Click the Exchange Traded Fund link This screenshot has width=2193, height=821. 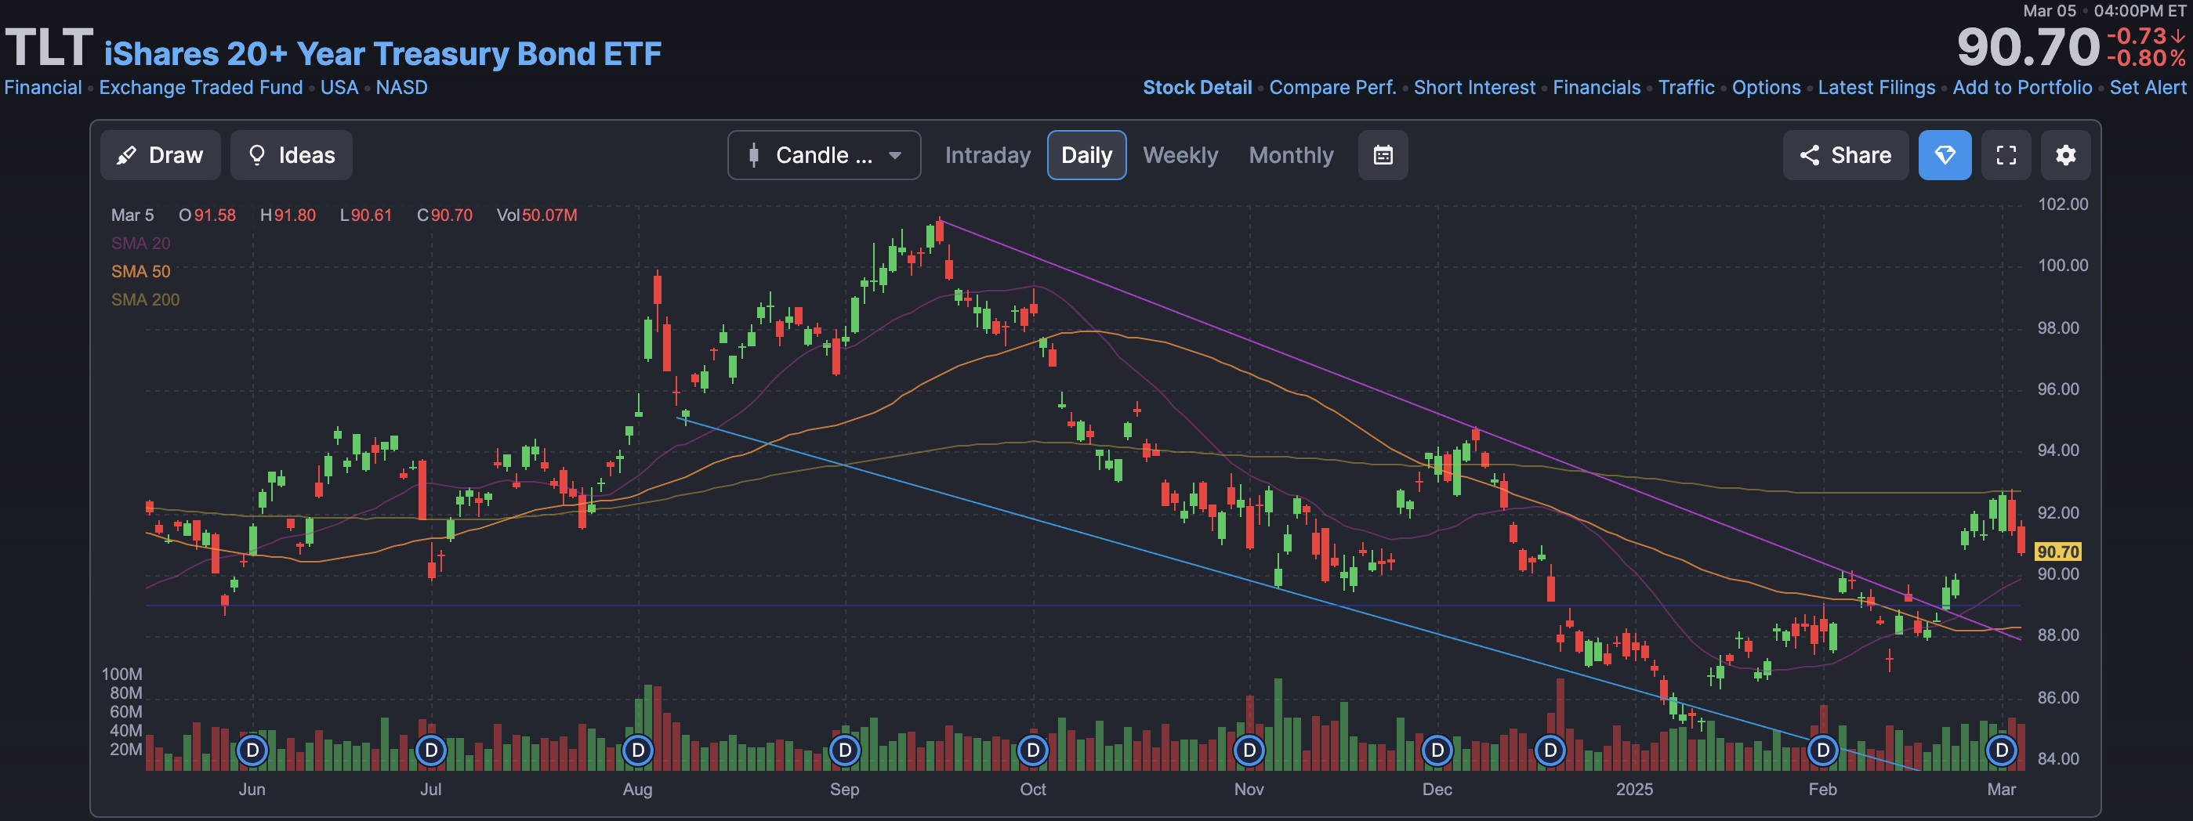coord(201,88)
